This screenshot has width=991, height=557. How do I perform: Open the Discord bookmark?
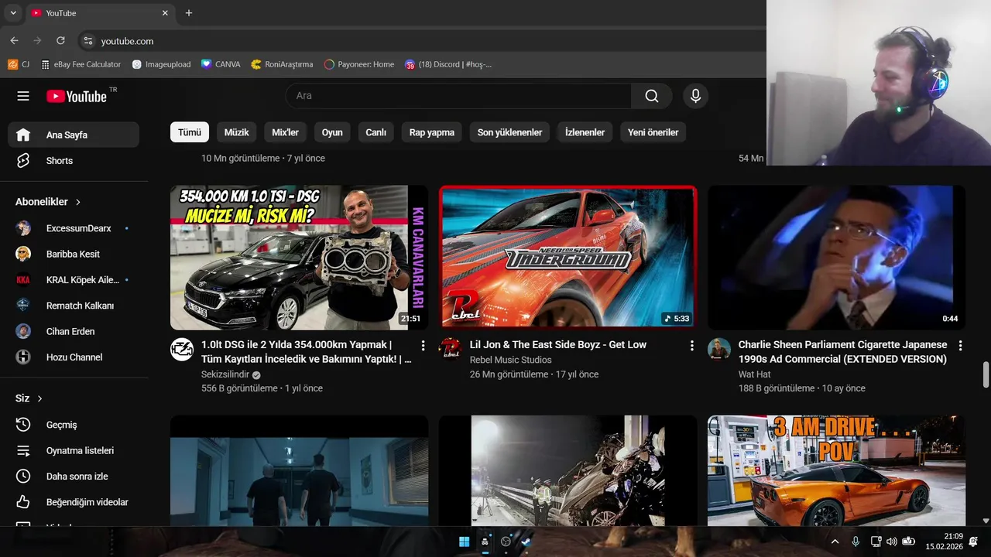(x=448, y=64)
